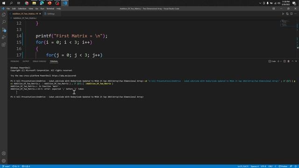Open notifications bell in the status bar
The width and height of the screenshot is (299, 168).
[296, 166]
